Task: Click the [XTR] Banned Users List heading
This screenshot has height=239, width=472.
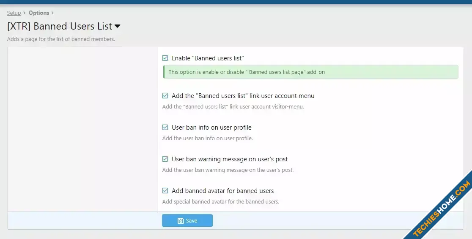Action: pyautogui.click(x=60, y=26)
